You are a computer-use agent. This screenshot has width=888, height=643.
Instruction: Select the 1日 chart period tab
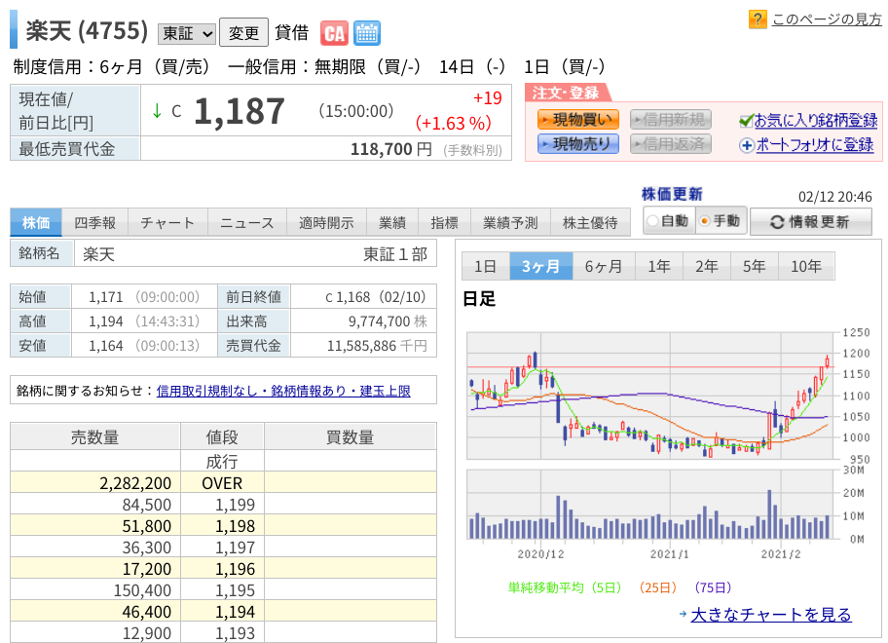(x=485, y=266)
